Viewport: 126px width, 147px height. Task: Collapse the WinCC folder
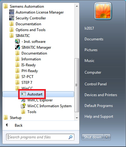coord(24,88)
